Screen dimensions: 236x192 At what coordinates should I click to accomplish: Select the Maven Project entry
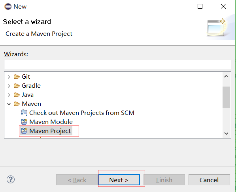(50, 131)
